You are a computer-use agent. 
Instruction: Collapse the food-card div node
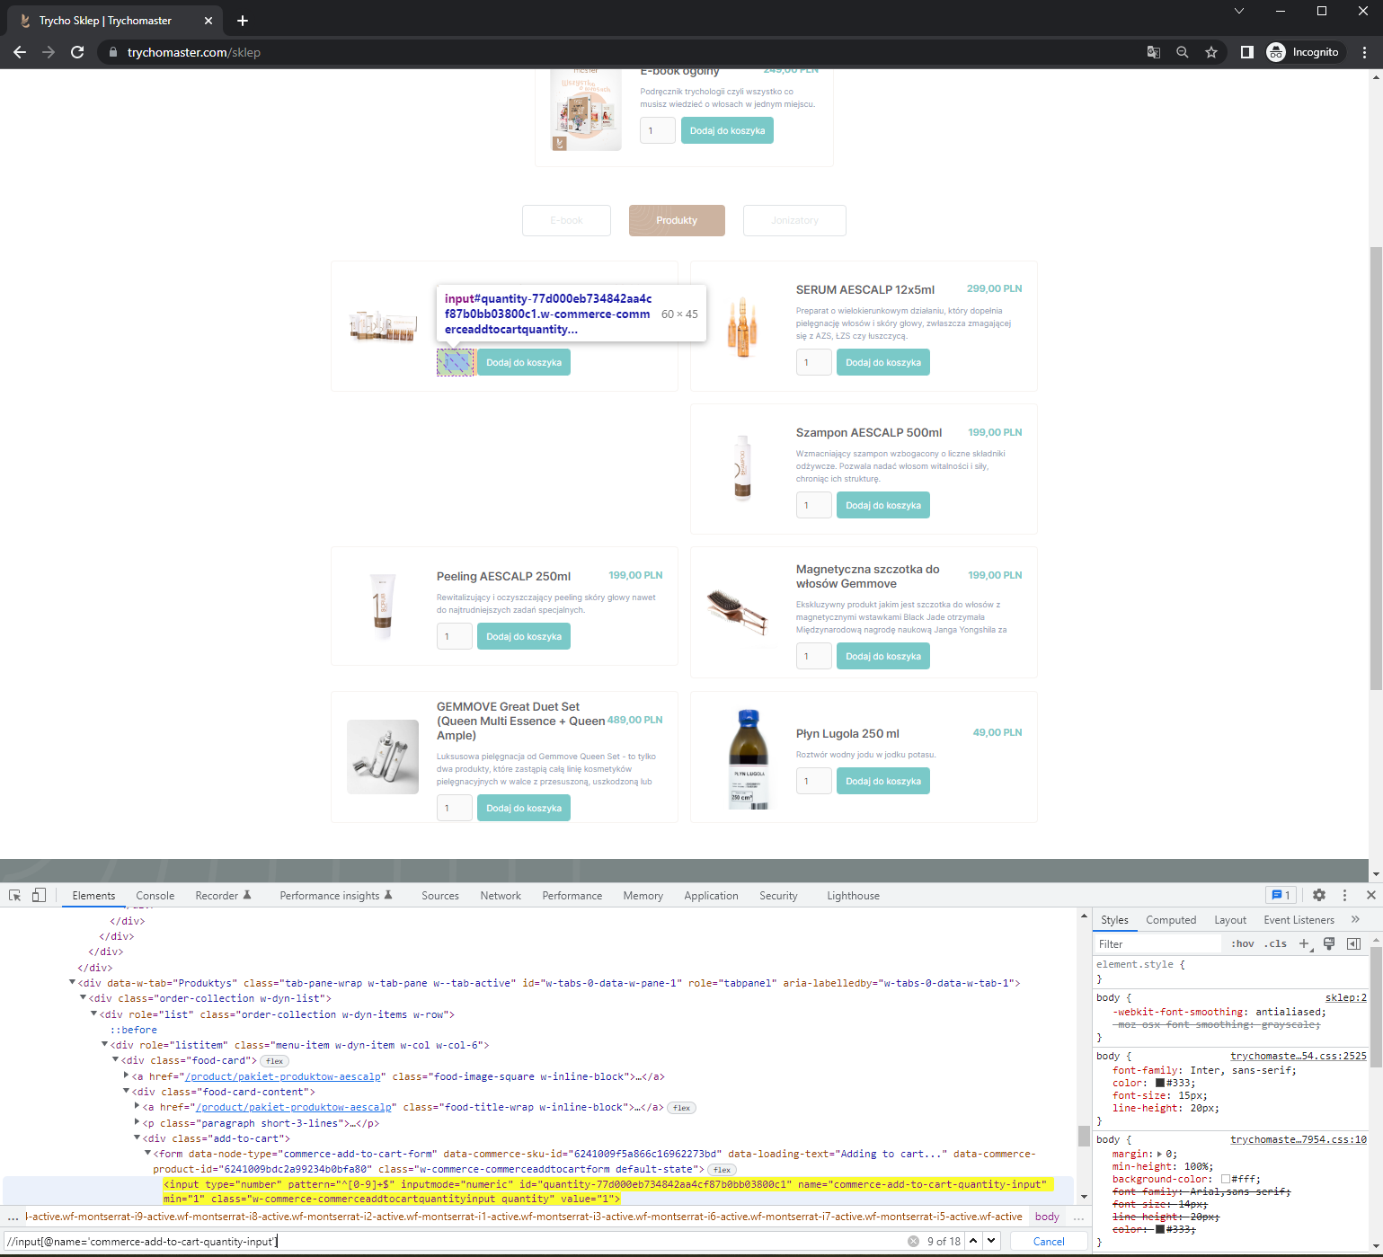[116, 1059]
